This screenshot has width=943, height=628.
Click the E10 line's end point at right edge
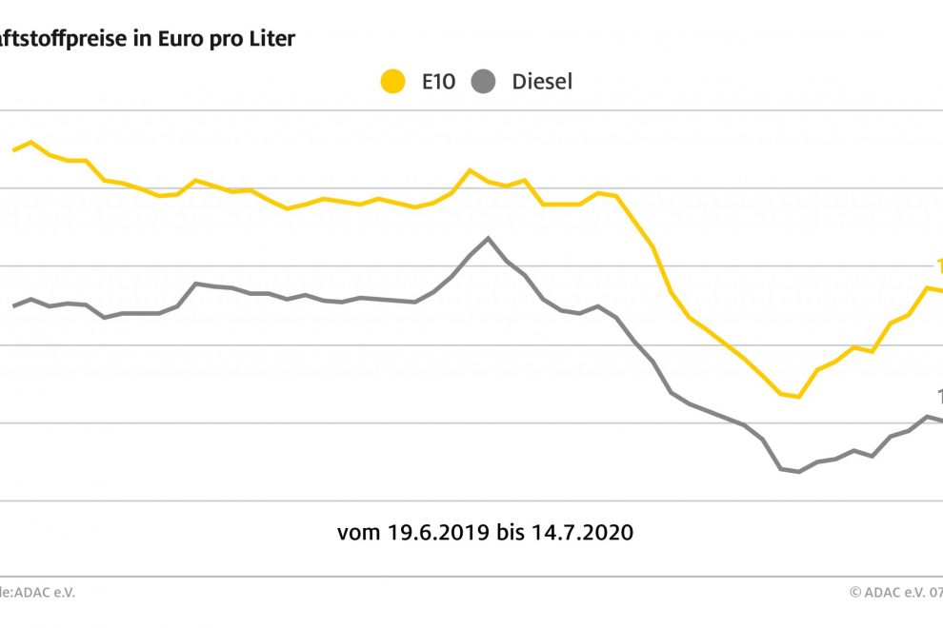coord(941,291)
